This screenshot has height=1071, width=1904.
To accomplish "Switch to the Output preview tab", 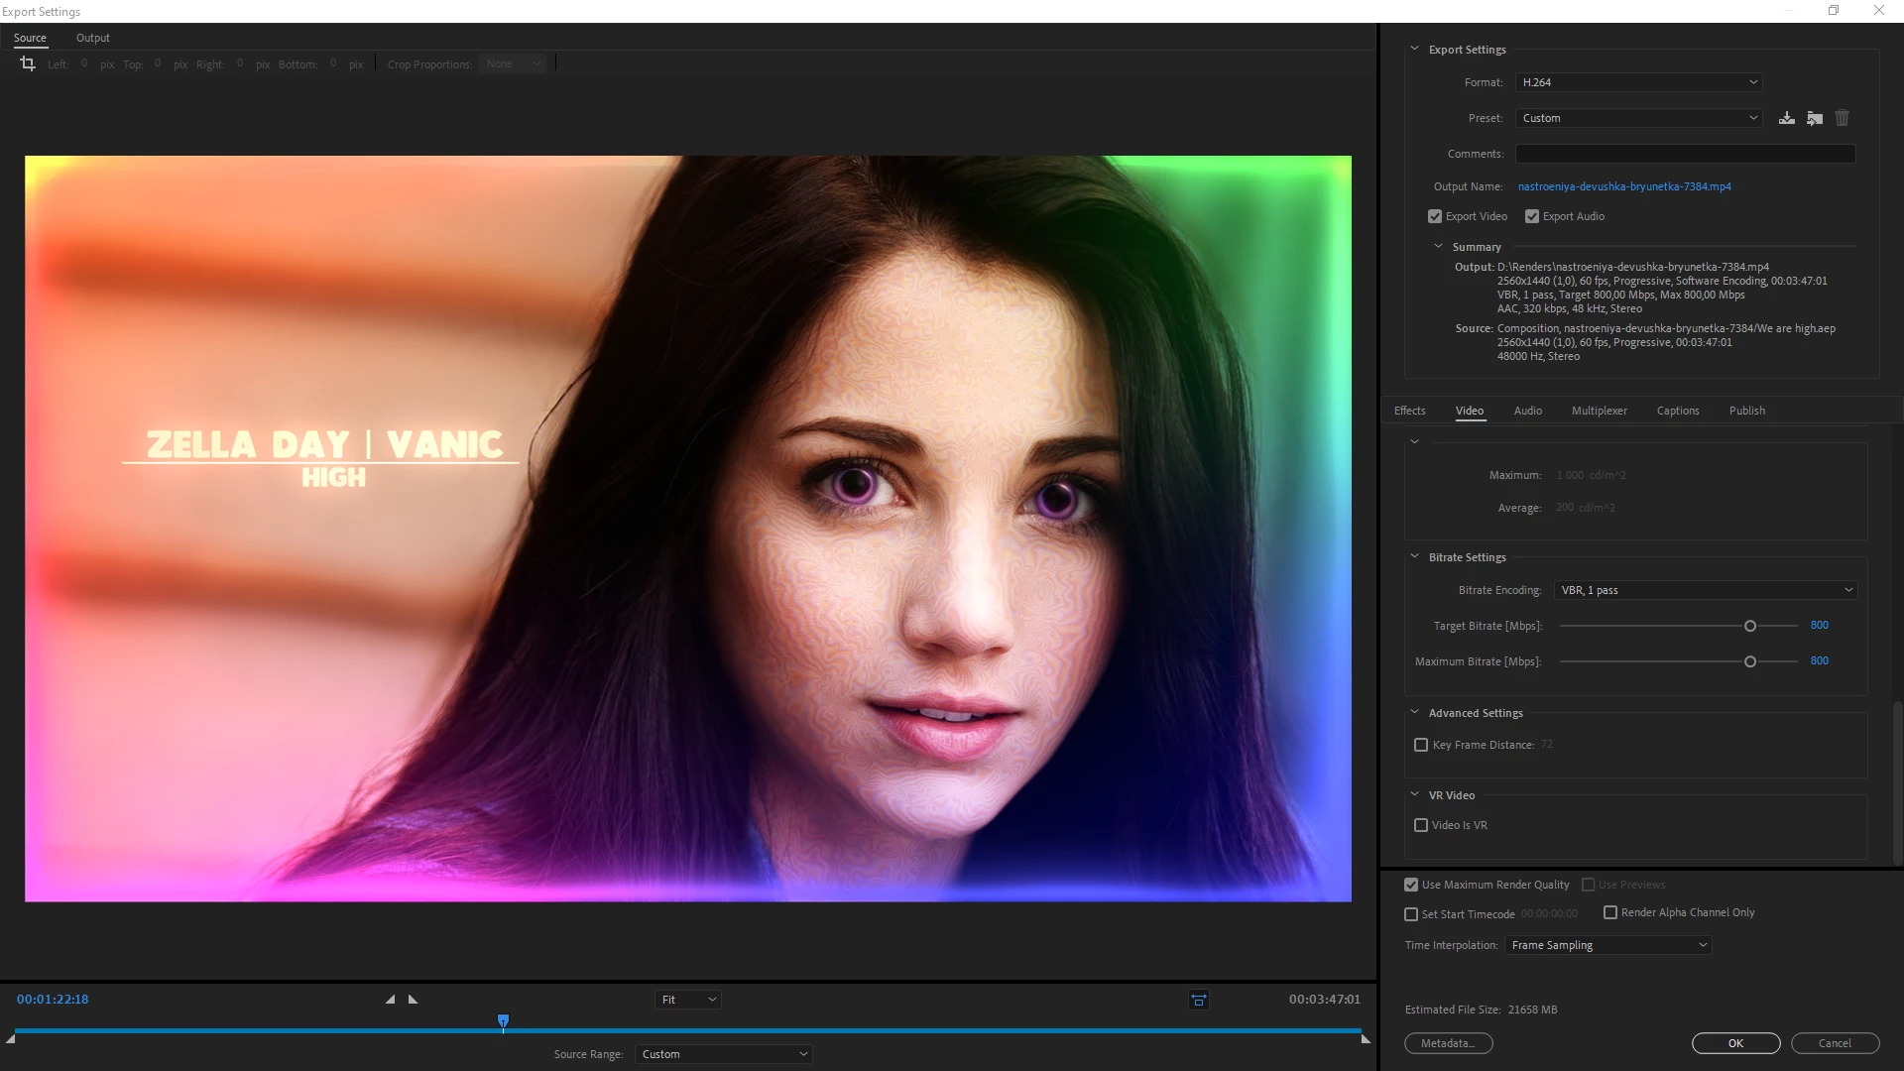I will click(92, 38).
